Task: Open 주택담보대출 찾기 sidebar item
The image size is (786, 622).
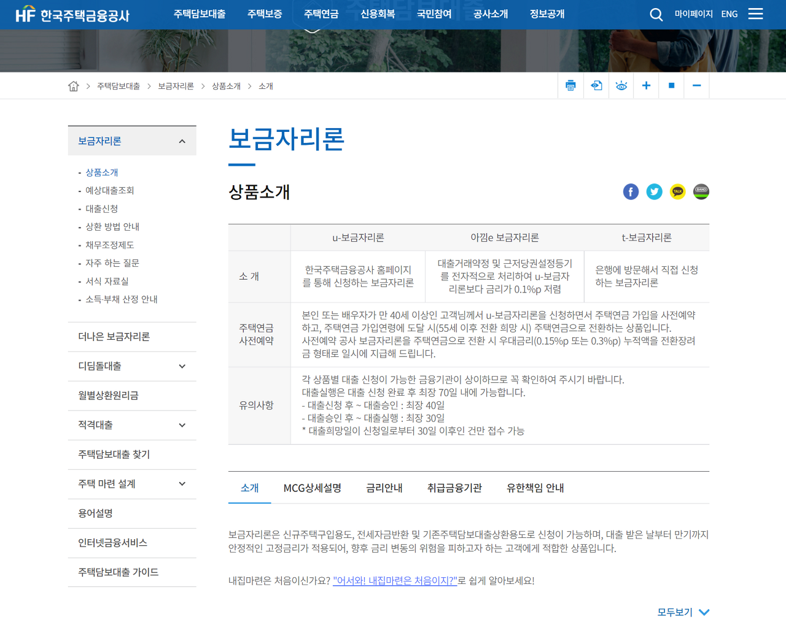Action: click(132, 455)
